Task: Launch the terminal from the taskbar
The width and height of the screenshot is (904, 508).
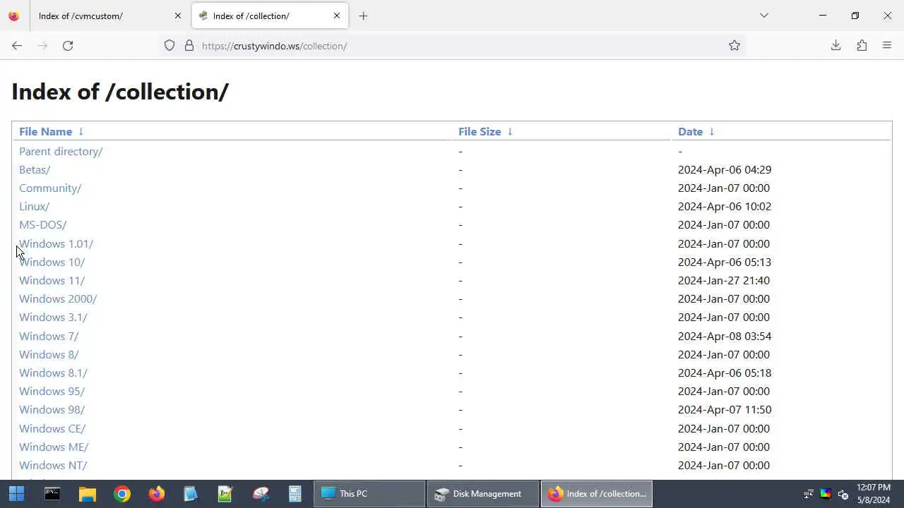Action: point(52,494)
